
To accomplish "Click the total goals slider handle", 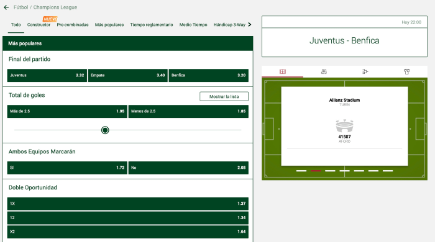I will [105, 130].
